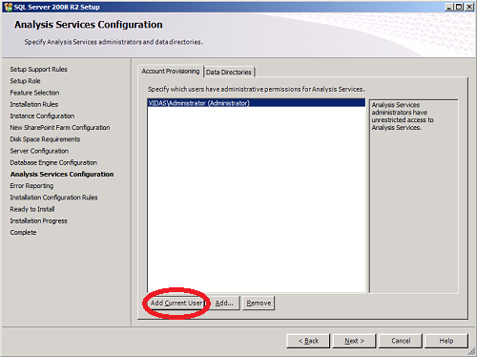Click the window resize grip corner
Screen dimensions: 477x357
[x=471, y=351]
